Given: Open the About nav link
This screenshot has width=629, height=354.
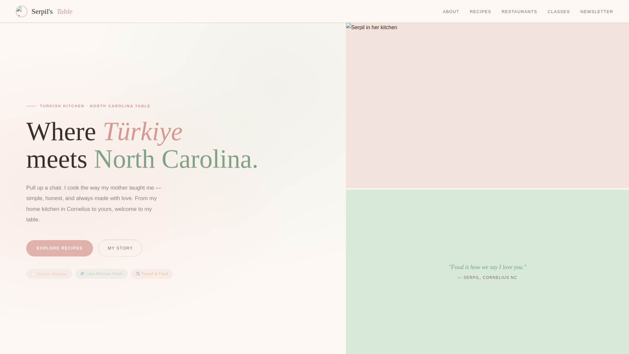Looking at the screenshot, I should (x=451, y=12).
